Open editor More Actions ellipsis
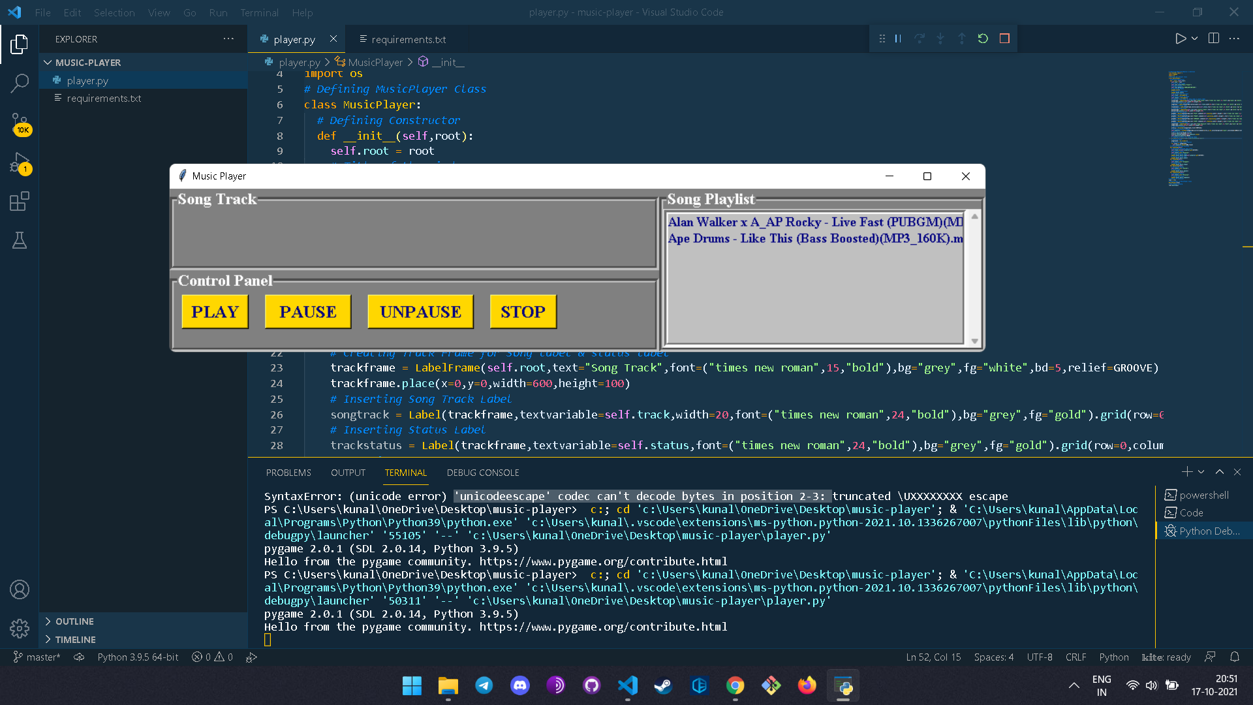The width and height of the screenshot is (1253, 705). pos(1234,39)
